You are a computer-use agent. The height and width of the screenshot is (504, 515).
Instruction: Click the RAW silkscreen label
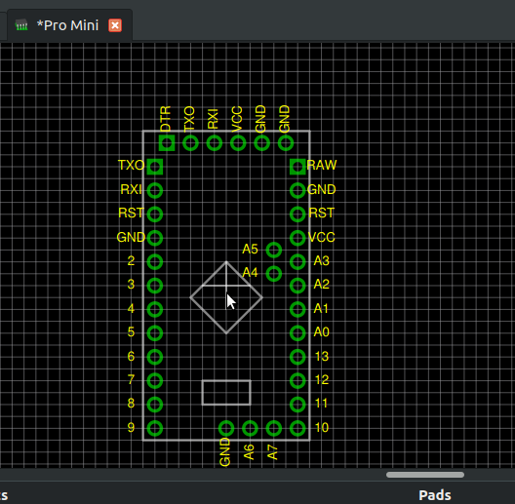[x=322, y=165]
